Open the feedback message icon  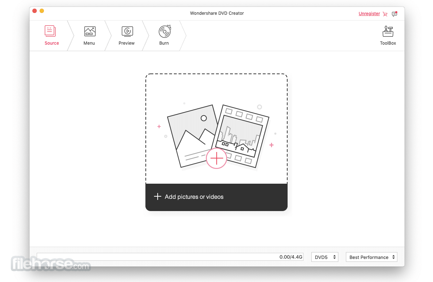pyautogui.click(x=394, y=14)
